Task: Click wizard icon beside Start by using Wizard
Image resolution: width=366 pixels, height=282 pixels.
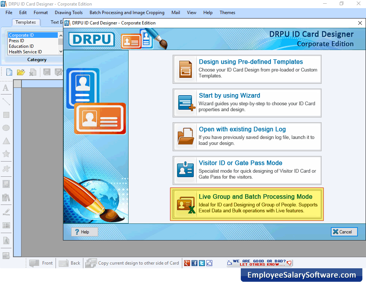Action: coord(186,103)
